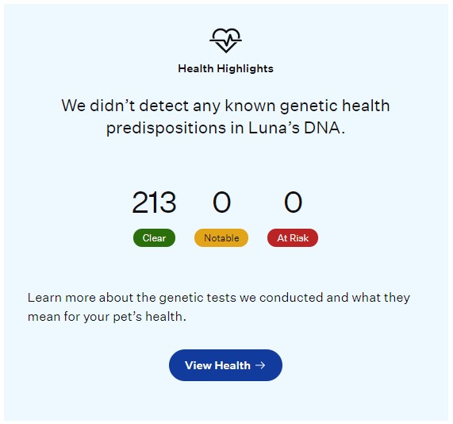Click the words "known genetic health" in the headline
The image size is (453, 424).
click(307, 106)
